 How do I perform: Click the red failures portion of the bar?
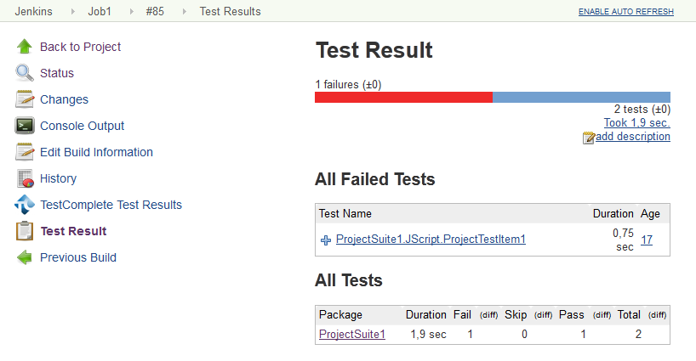[403, 97]
